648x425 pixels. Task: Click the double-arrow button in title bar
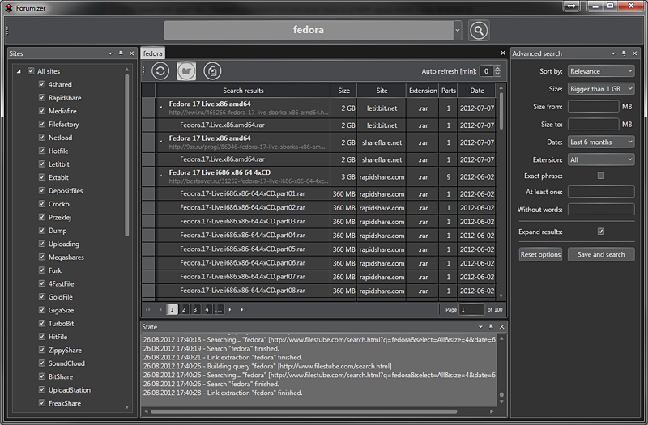pos(571,6)
